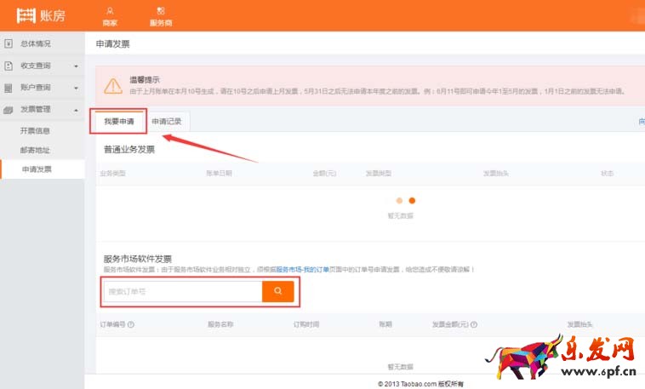Collapse the 发票管理 sidebar section arrow
This screenshot has width=645, height=389.
pyautogui.click(x=76, y=110)
